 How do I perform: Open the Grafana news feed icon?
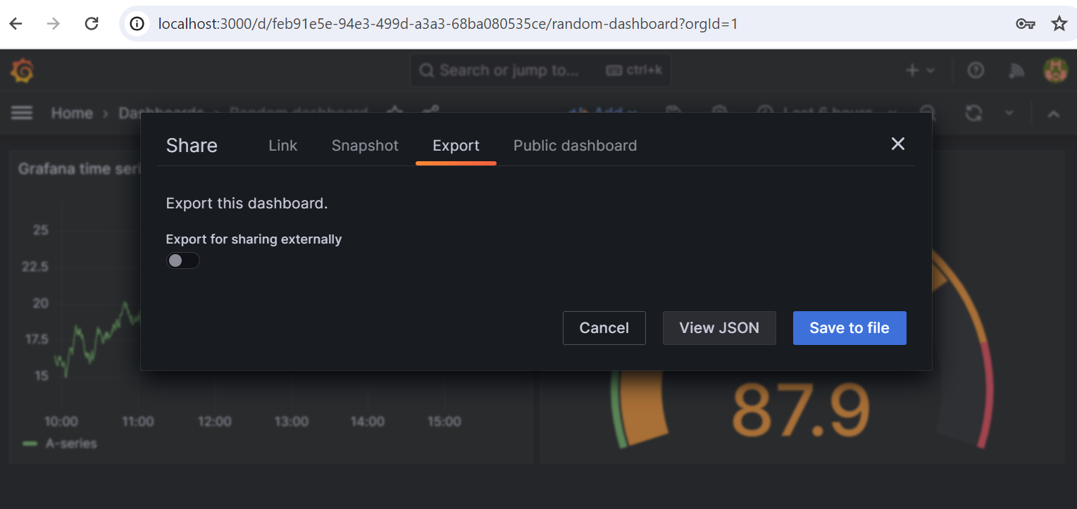pyautogui.click(x=1016, y=70)
